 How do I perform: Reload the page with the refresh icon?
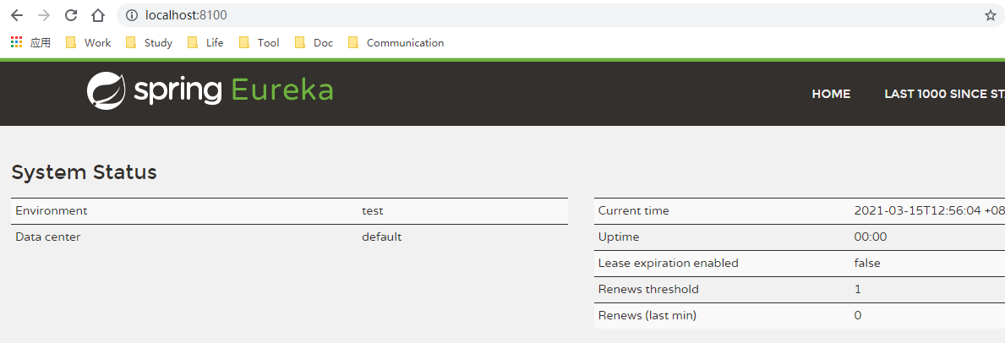[71, 15]
